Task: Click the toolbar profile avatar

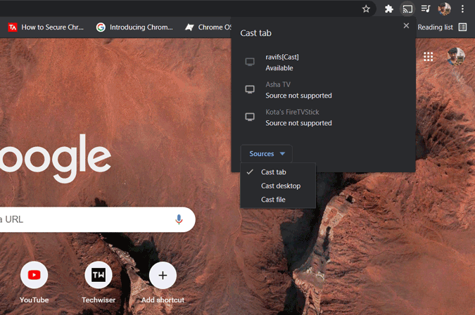Action: tap(444, 9)
